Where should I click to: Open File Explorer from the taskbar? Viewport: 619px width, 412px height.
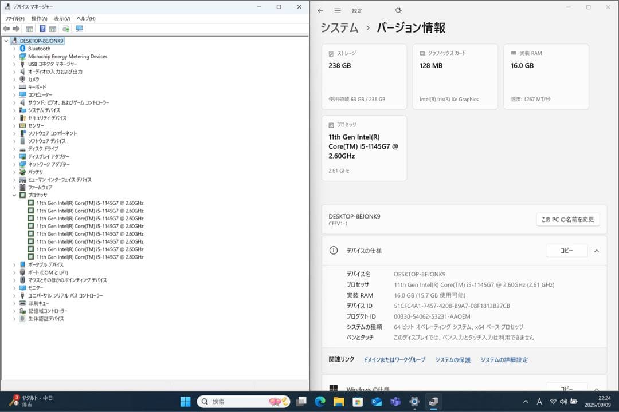coord(339,401)
